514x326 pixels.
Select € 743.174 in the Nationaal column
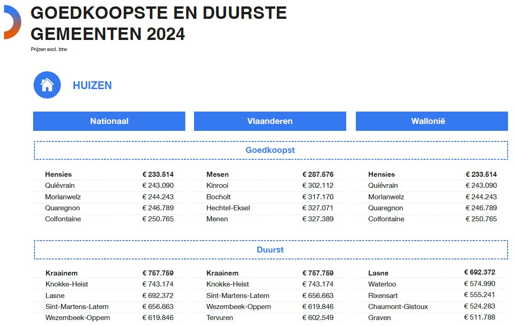tap(158, 284)
